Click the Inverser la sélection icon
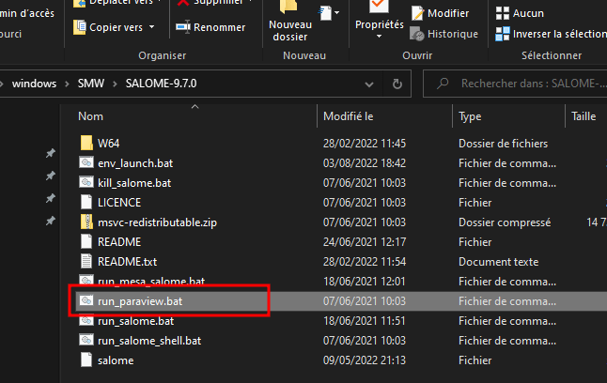Viewport: 607px width, 383px height. click(503, 34)
